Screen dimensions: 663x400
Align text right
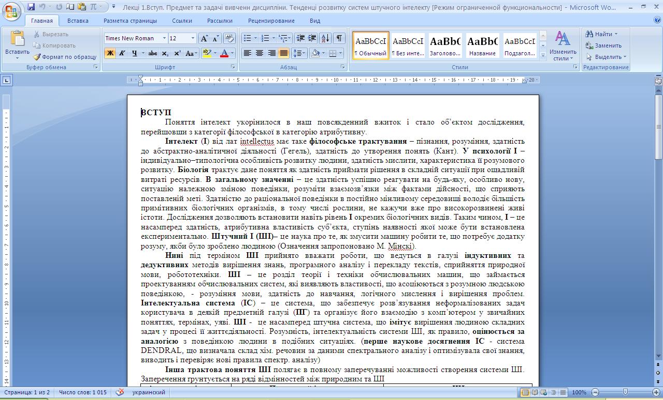(x=271, y=53)
